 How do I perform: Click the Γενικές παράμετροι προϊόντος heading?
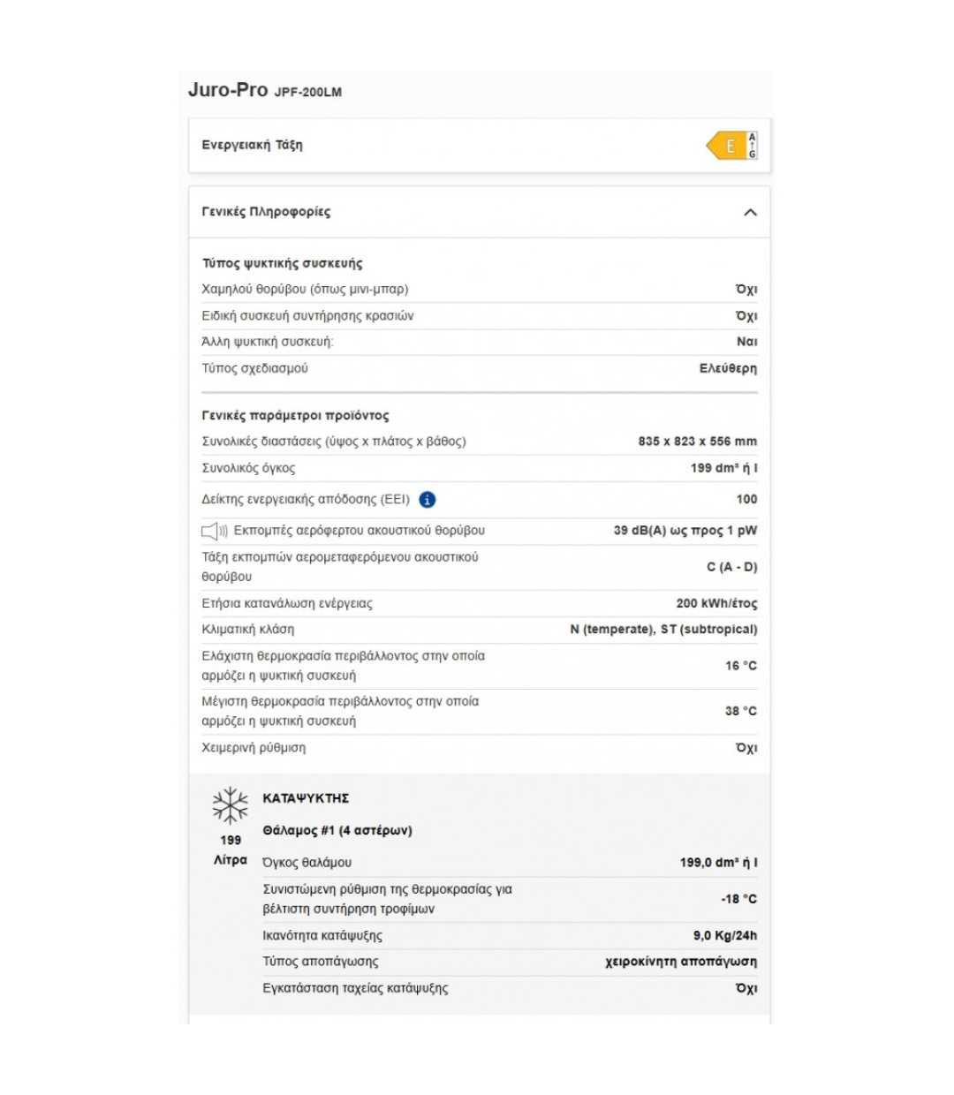click(x=295, y=415)
